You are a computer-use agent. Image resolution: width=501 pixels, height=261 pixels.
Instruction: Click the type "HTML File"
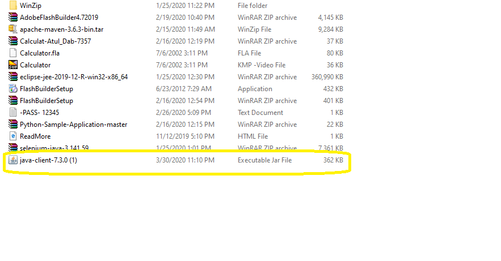[x=252, y=136]
